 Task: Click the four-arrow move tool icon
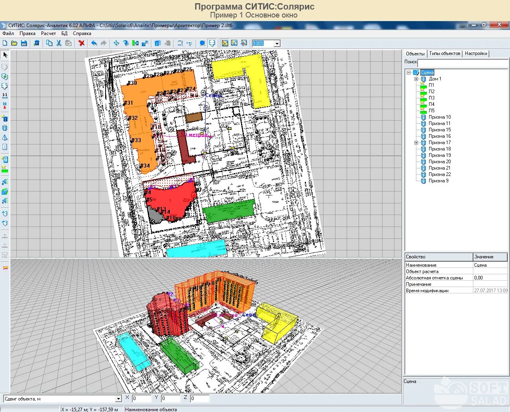(116, 43)
